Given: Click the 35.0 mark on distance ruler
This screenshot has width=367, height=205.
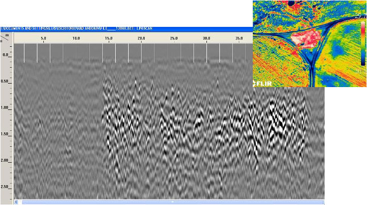Looking at the screenshot, I should 239,38.
